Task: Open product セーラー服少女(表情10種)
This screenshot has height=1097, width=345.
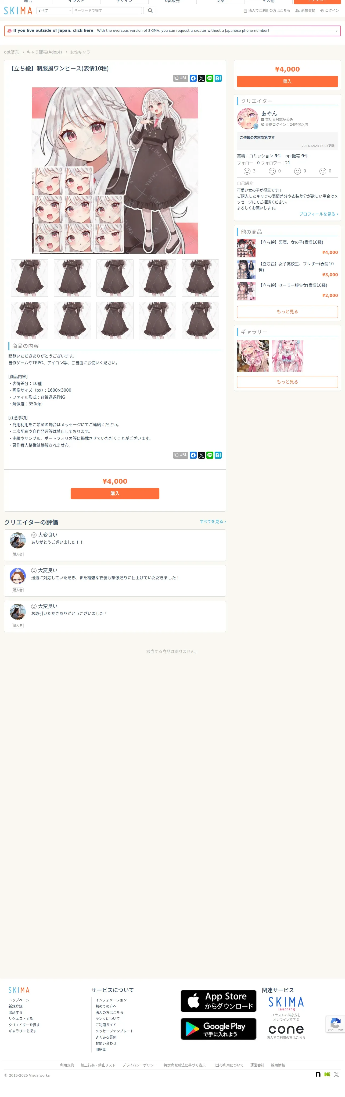Action: click(x=293, y=285)
